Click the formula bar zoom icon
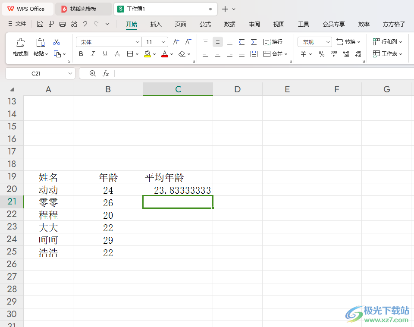 point(93,73)
